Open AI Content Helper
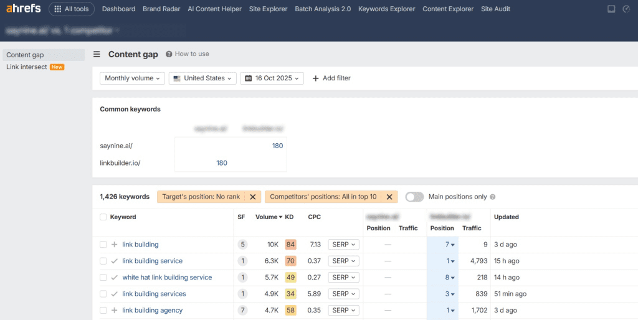The image size is (638, 320). (x=214, y=9)
